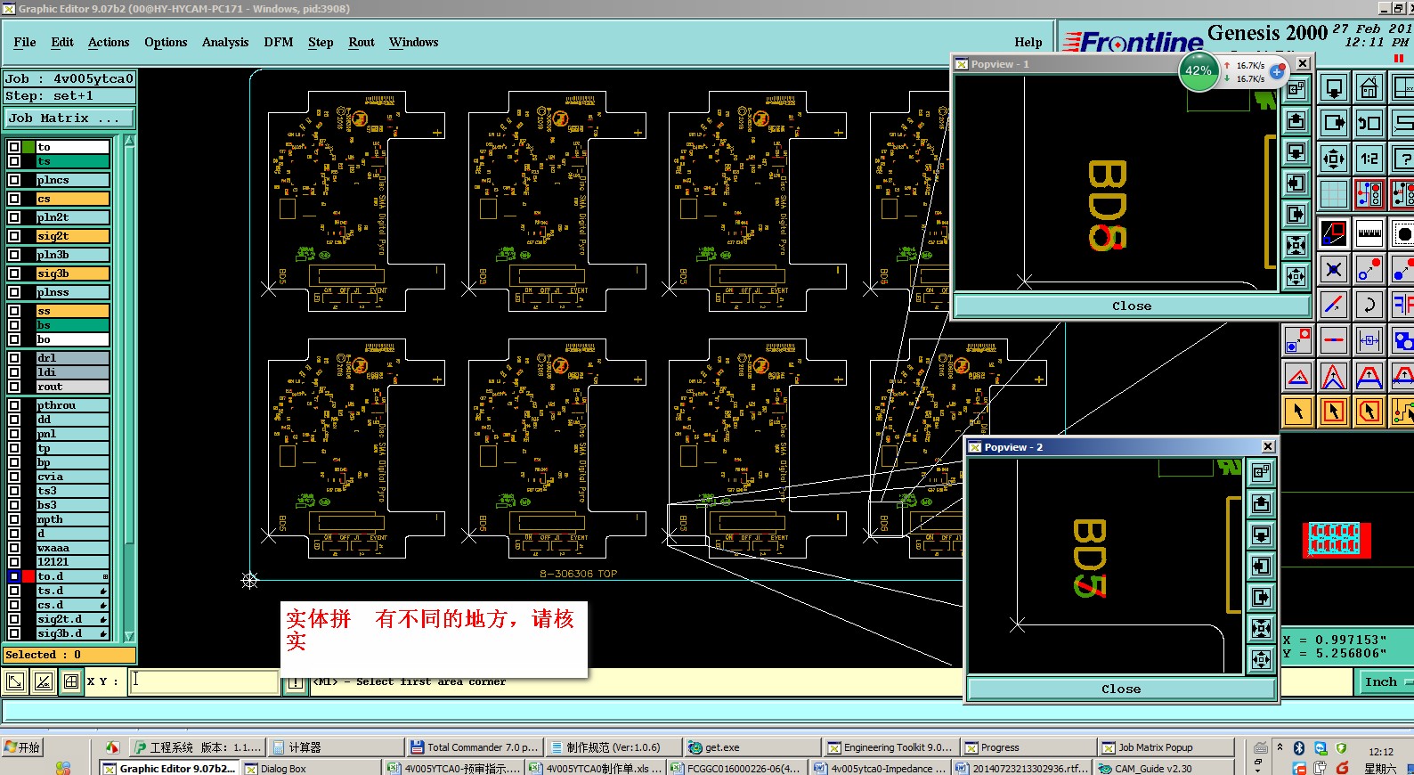Image resolution: width=1414 pixels, height=775 pixels.
Task: Click the top pan icon in the Popview 2 sidebar
Action: coord(1261,473)
